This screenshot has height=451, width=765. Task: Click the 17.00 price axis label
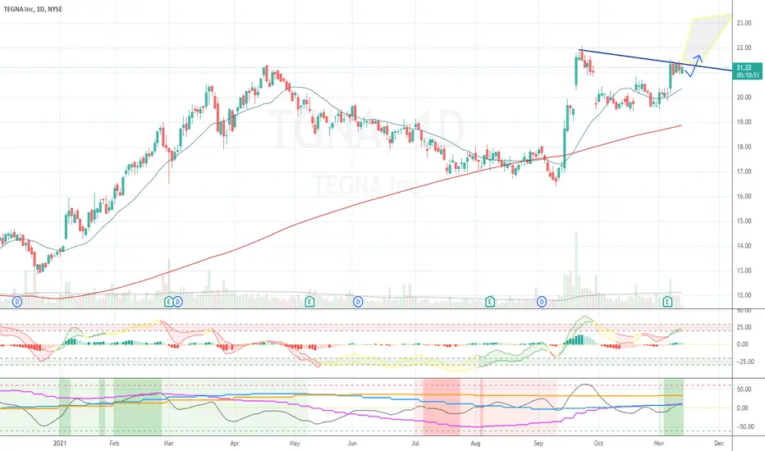coord(744,171)
